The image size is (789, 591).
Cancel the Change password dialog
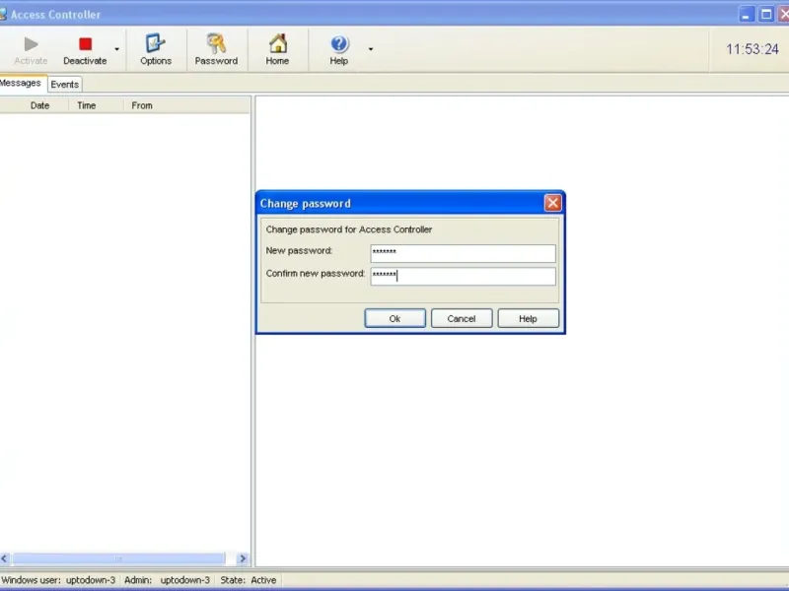tap(462, 318)
